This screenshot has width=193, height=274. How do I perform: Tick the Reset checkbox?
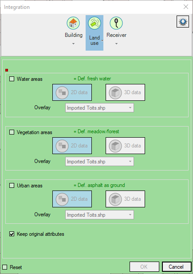5,267
